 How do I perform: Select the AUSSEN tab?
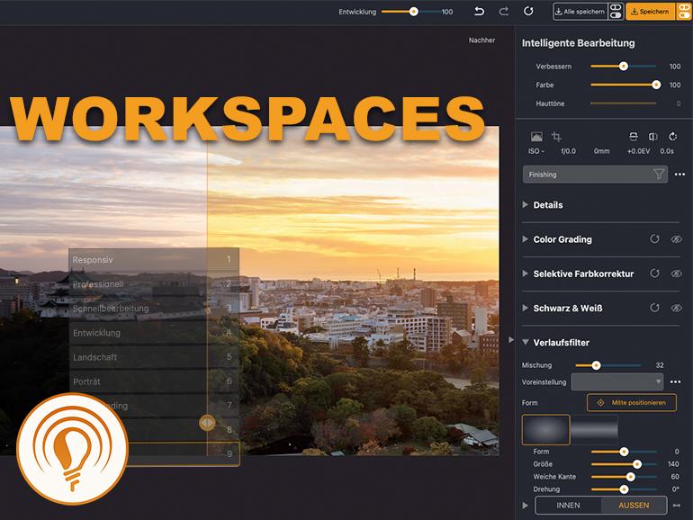point(634,506)
